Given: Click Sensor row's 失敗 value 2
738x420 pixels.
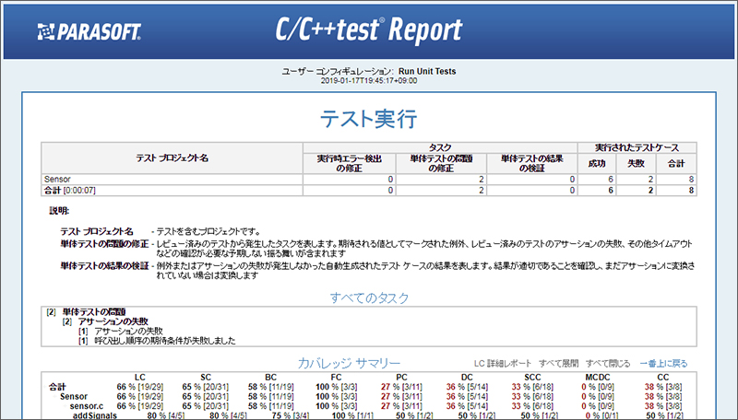Looking at the screenshot, I should (650, 179).
